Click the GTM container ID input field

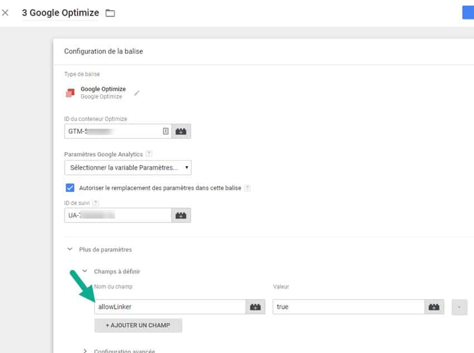(x=118, y=131)
